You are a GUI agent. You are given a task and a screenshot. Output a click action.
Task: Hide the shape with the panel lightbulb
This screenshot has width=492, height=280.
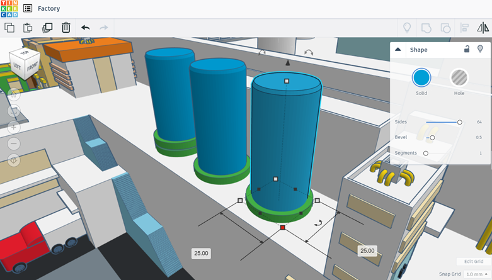click(480, 49)
